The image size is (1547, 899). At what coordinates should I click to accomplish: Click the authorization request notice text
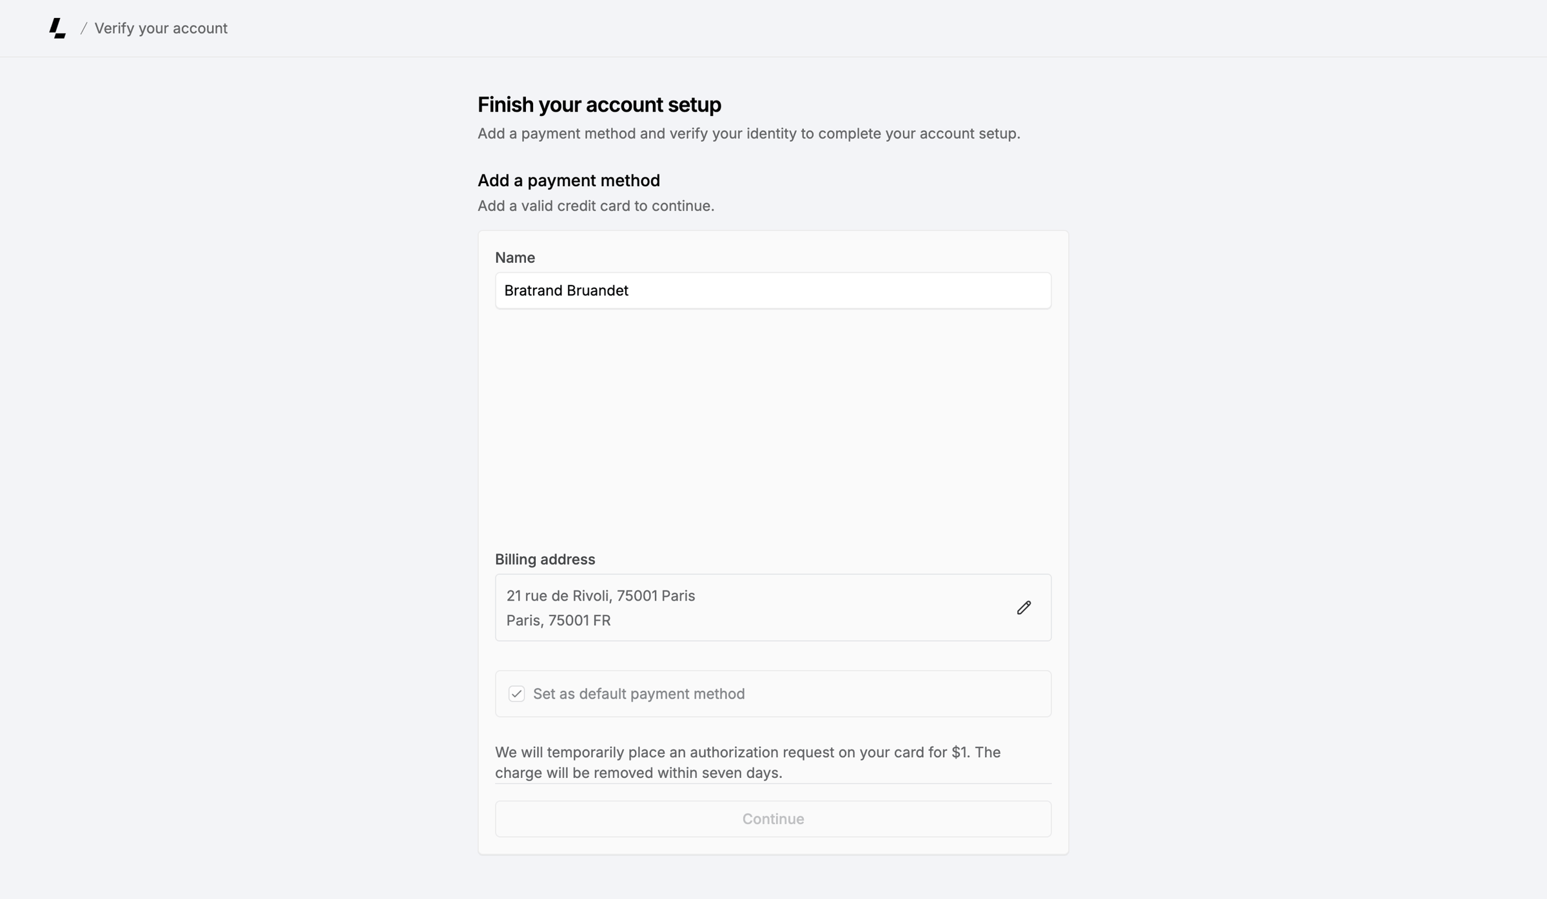(748, 762)
